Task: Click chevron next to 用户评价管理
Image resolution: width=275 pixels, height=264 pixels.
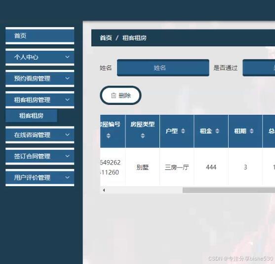Action: (x=67, y=177)
